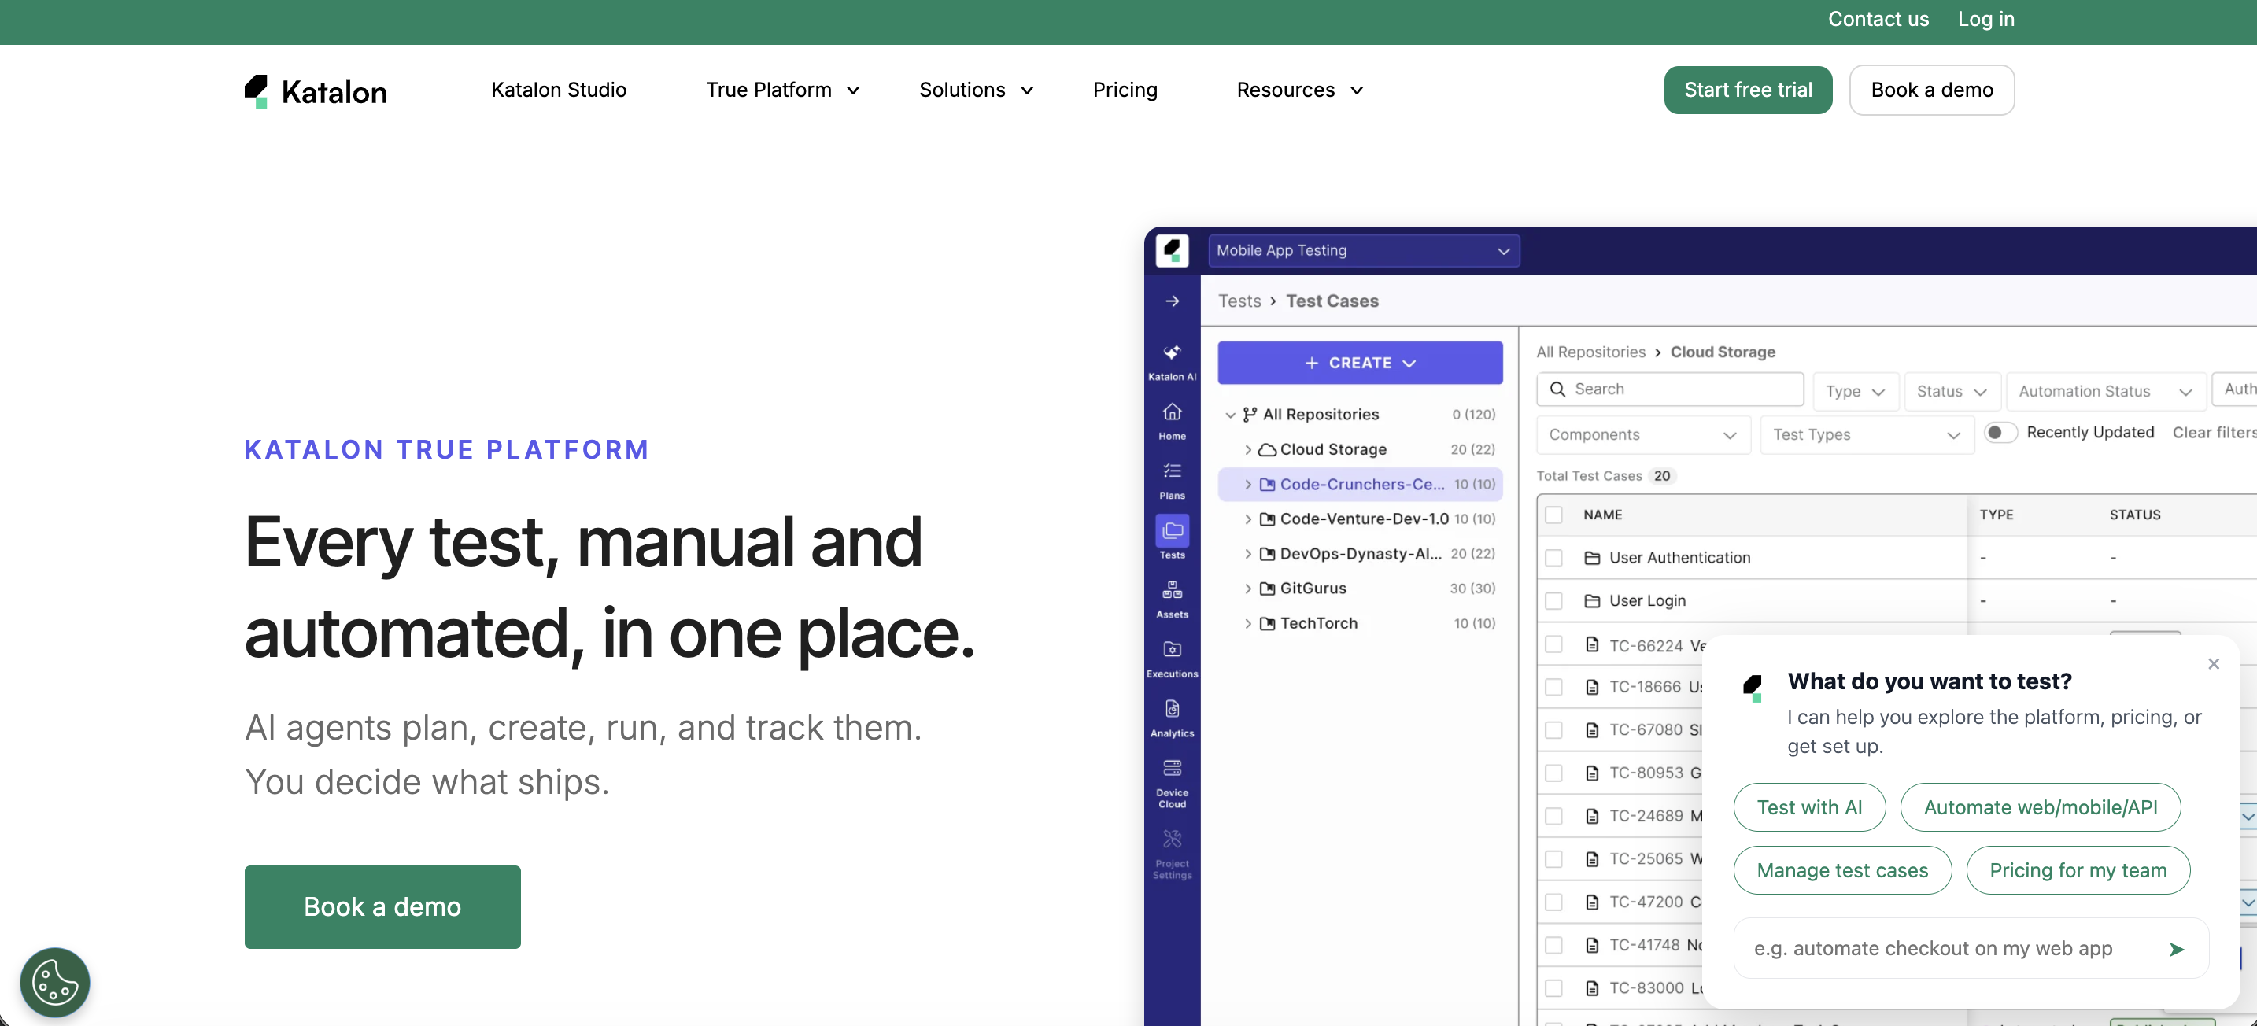The image size is (2257, 1026).
Task: Close the chat assistant popup
Action: (x=2213, y=664)
